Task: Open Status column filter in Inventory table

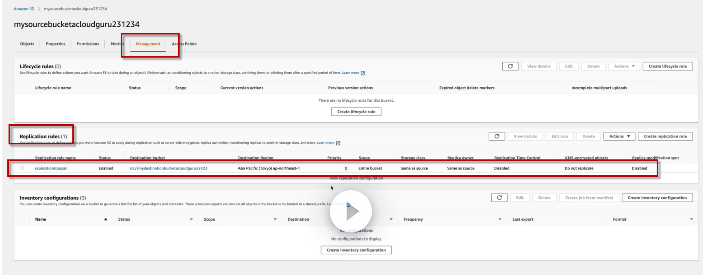Action: click(191, 219)
